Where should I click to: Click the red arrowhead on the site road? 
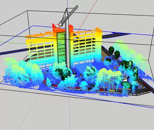point(144,84)
